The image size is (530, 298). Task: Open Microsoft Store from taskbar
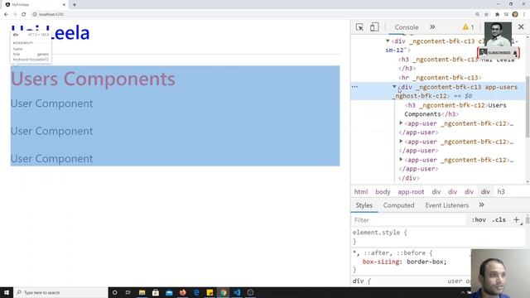click(156, 292)
